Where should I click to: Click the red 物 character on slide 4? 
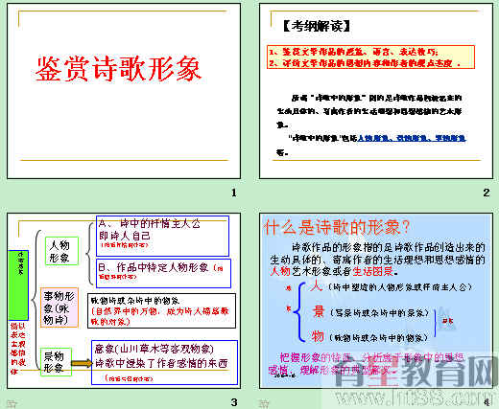pos(319,336)
